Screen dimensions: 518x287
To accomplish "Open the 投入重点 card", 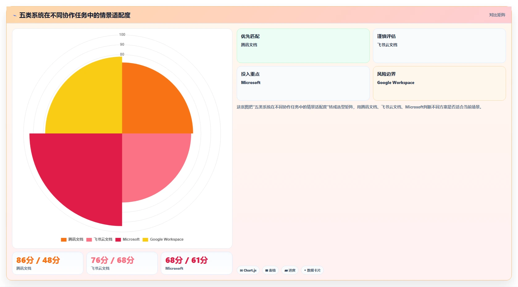I will click(x=303, y=83).
